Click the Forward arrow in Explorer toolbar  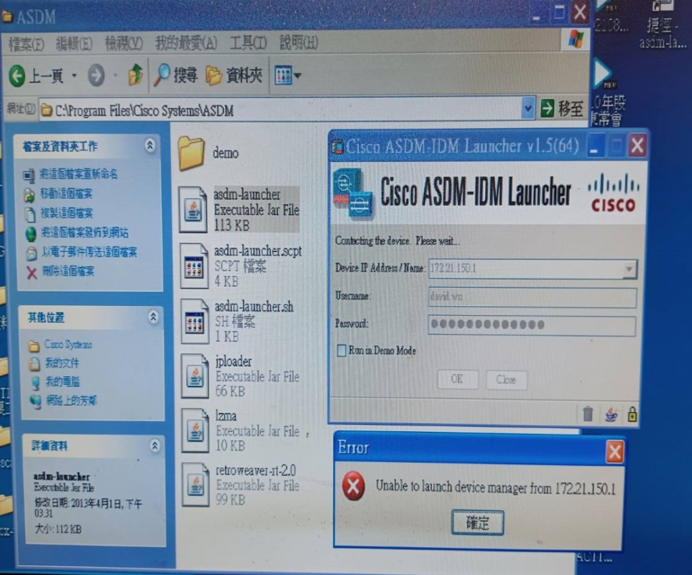click(x=96, y=76)
